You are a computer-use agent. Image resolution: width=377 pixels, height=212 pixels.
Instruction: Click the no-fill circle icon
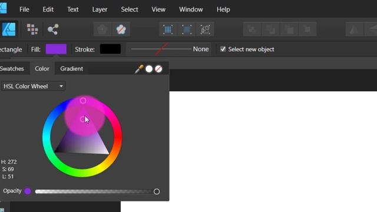(158, 69)
